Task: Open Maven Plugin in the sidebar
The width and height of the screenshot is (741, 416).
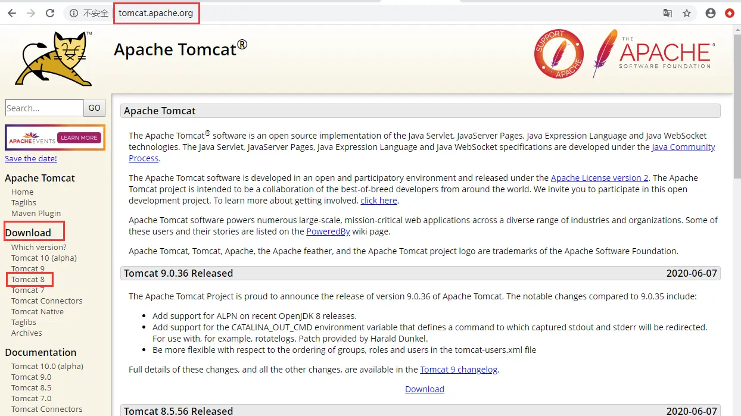Action: [x=36, y=213]
